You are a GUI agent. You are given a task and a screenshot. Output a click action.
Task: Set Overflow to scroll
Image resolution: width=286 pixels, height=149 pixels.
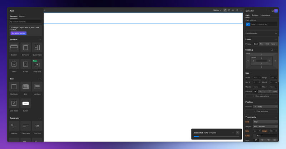point(265,91)
